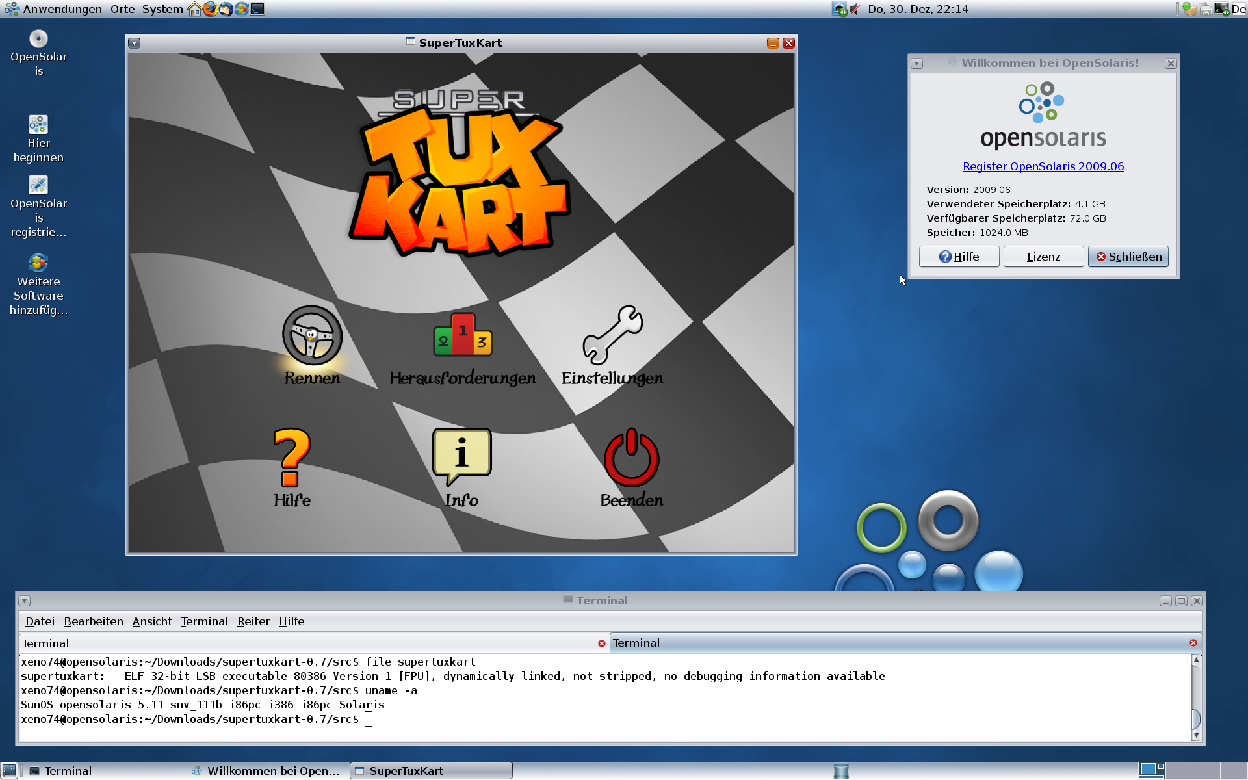The image size is (1248, 780).
Task: Launch terminal icon in top panel
Action: click(x=257, y=9)
